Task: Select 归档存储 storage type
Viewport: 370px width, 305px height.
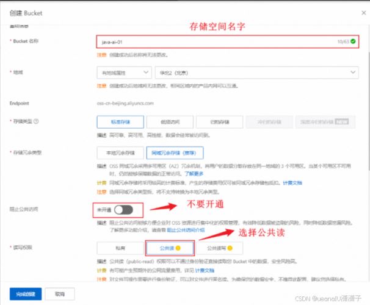Action: click(219, 122)
